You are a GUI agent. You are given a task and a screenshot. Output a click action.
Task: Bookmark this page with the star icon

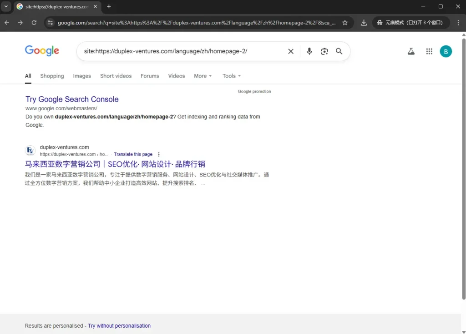pyautogui.click(x=345, y=22)
